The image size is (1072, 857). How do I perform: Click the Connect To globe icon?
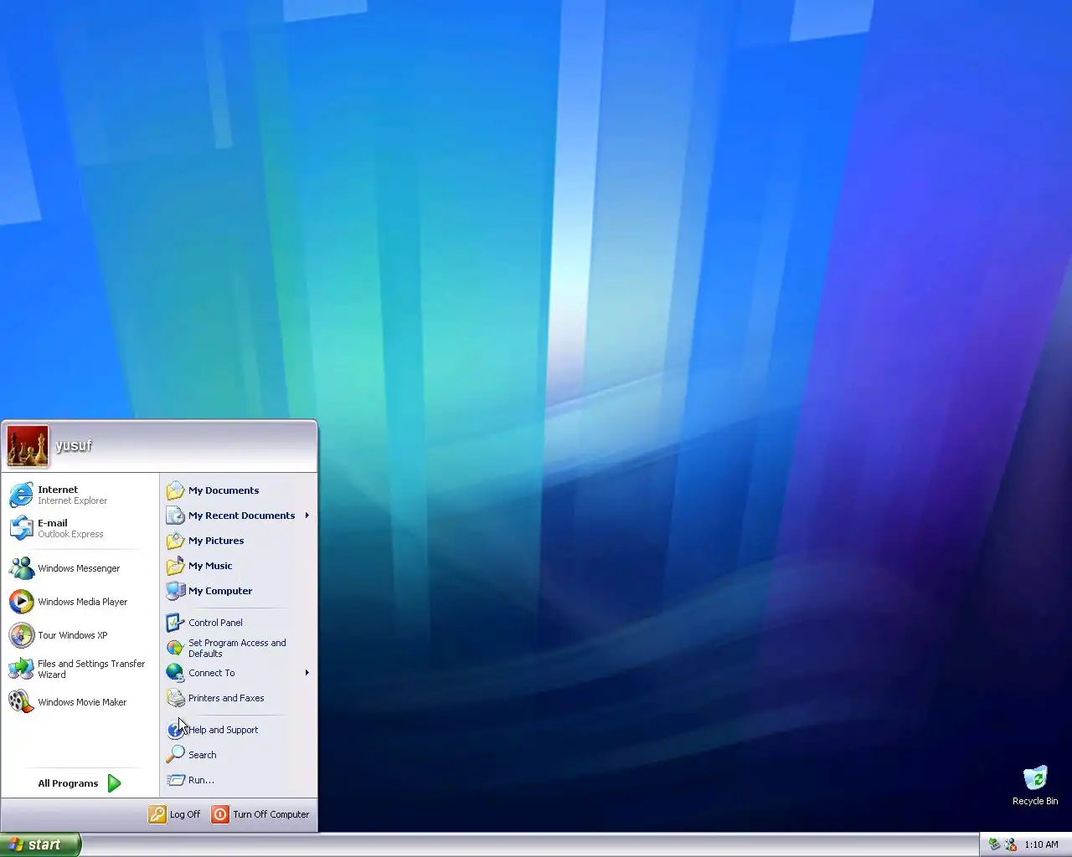[x=175, y=673]
